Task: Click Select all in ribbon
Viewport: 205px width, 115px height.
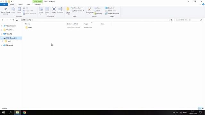Action: pos(110,8)
